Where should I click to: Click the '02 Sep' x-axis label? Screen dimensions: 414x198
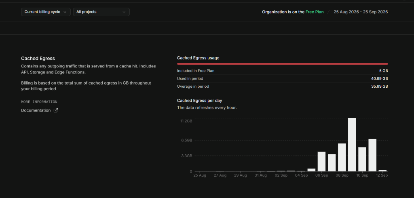(281, 175)
